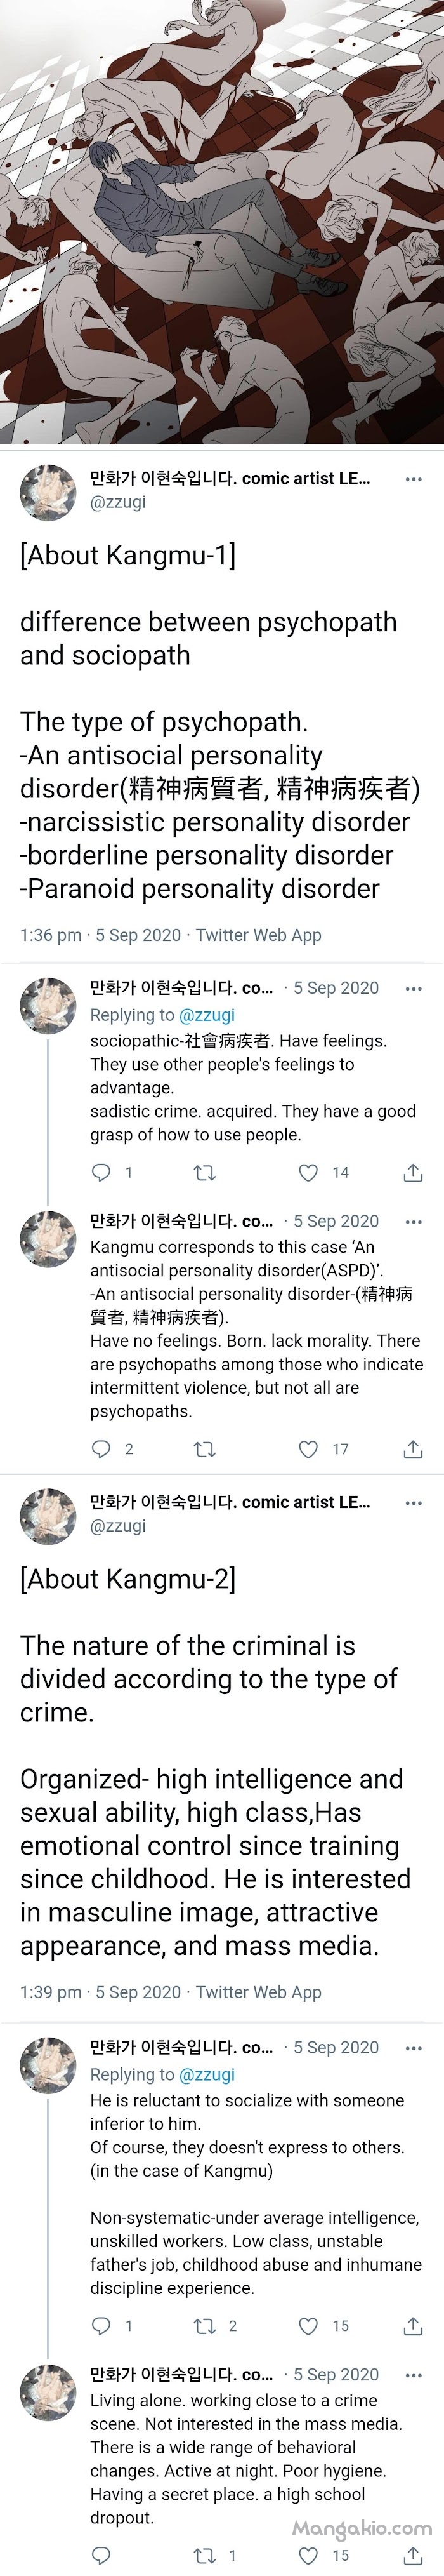Retweet the sociopathic reply tweet
This screenshot has height=2576, width=444.
pos(205,1172)
